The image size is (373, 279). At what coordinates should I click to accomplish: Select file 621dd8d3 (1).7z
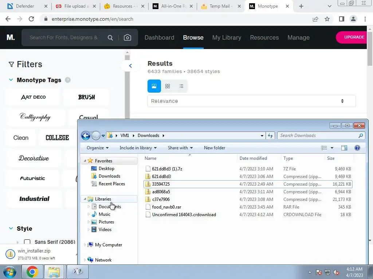(167, 169)
